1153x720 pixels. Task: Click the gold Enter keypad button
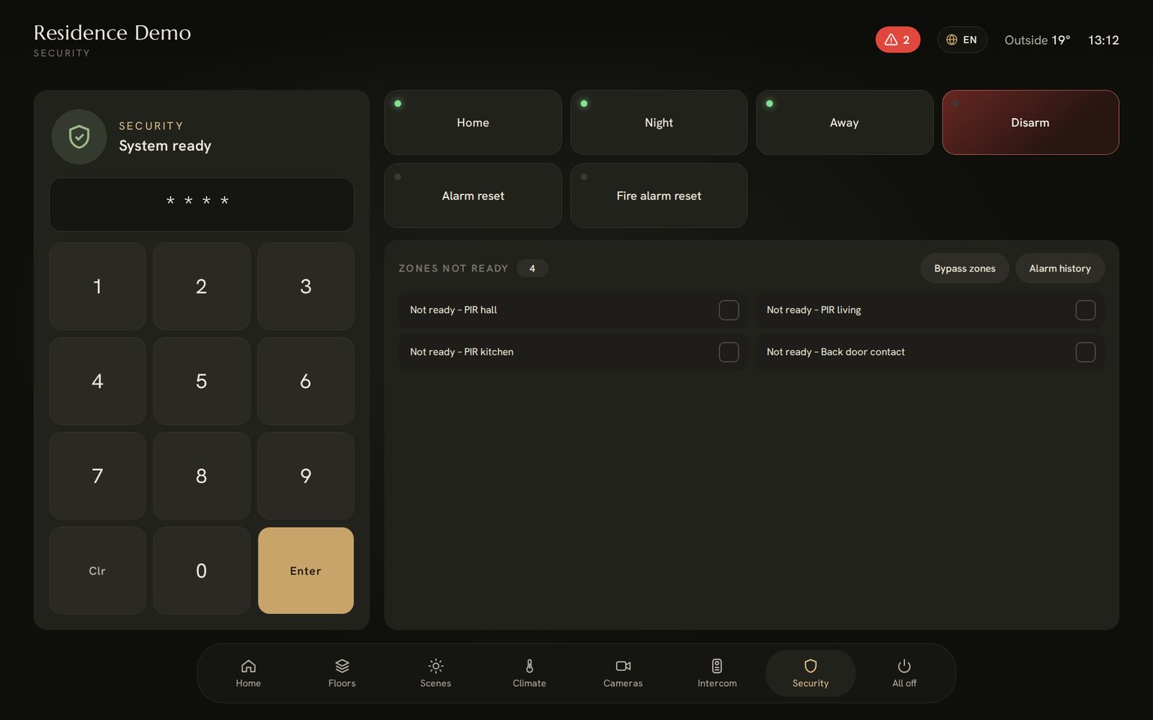click(x=306, y=571)
